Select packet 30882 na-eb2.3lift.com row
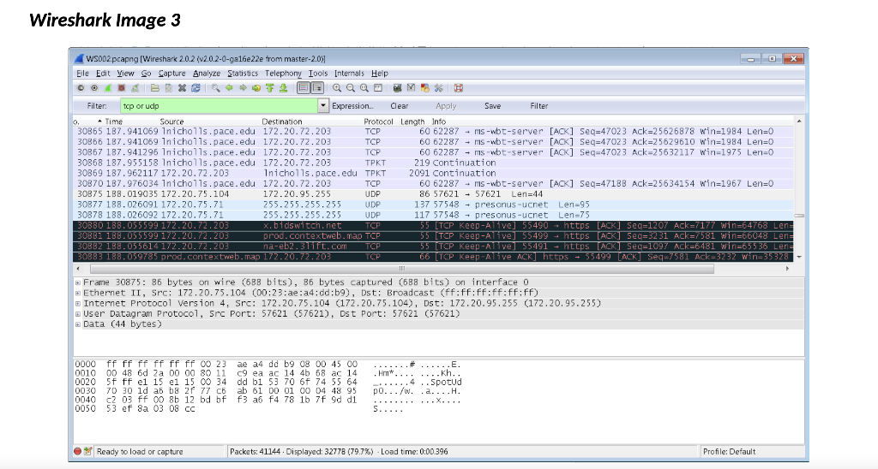This screenshot has height=469, width=878. coord(433,246)
